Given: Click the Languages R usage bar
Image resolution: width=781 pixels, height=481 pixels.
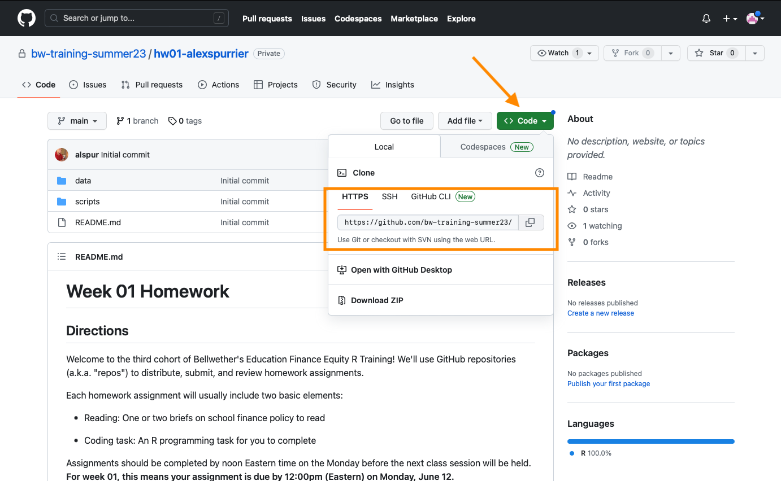Looking at the screenshot, I should pos(650,441).
